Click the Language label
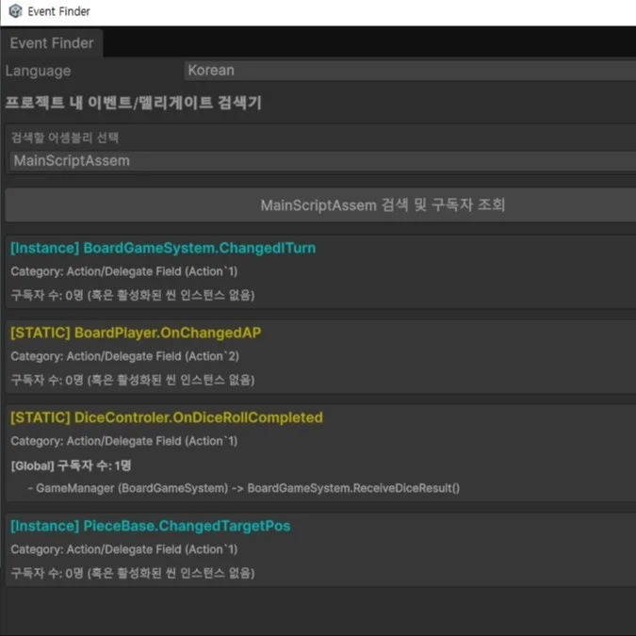This screenshot has width=636, height=636. pyautogui.click(x=38, y=71)
